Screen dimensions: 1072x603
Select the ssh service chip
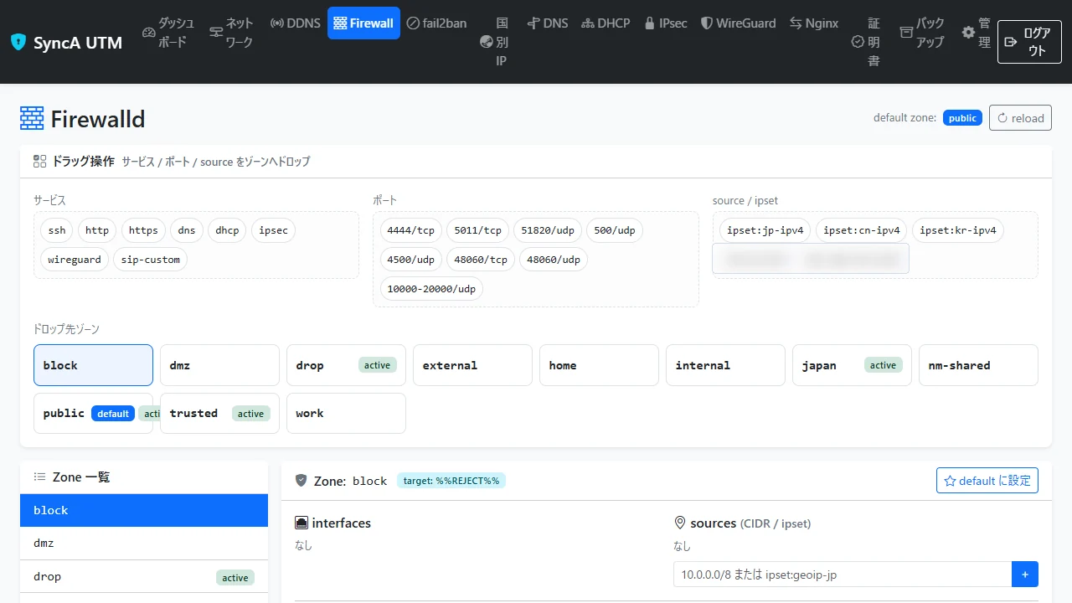coord(57,230)
